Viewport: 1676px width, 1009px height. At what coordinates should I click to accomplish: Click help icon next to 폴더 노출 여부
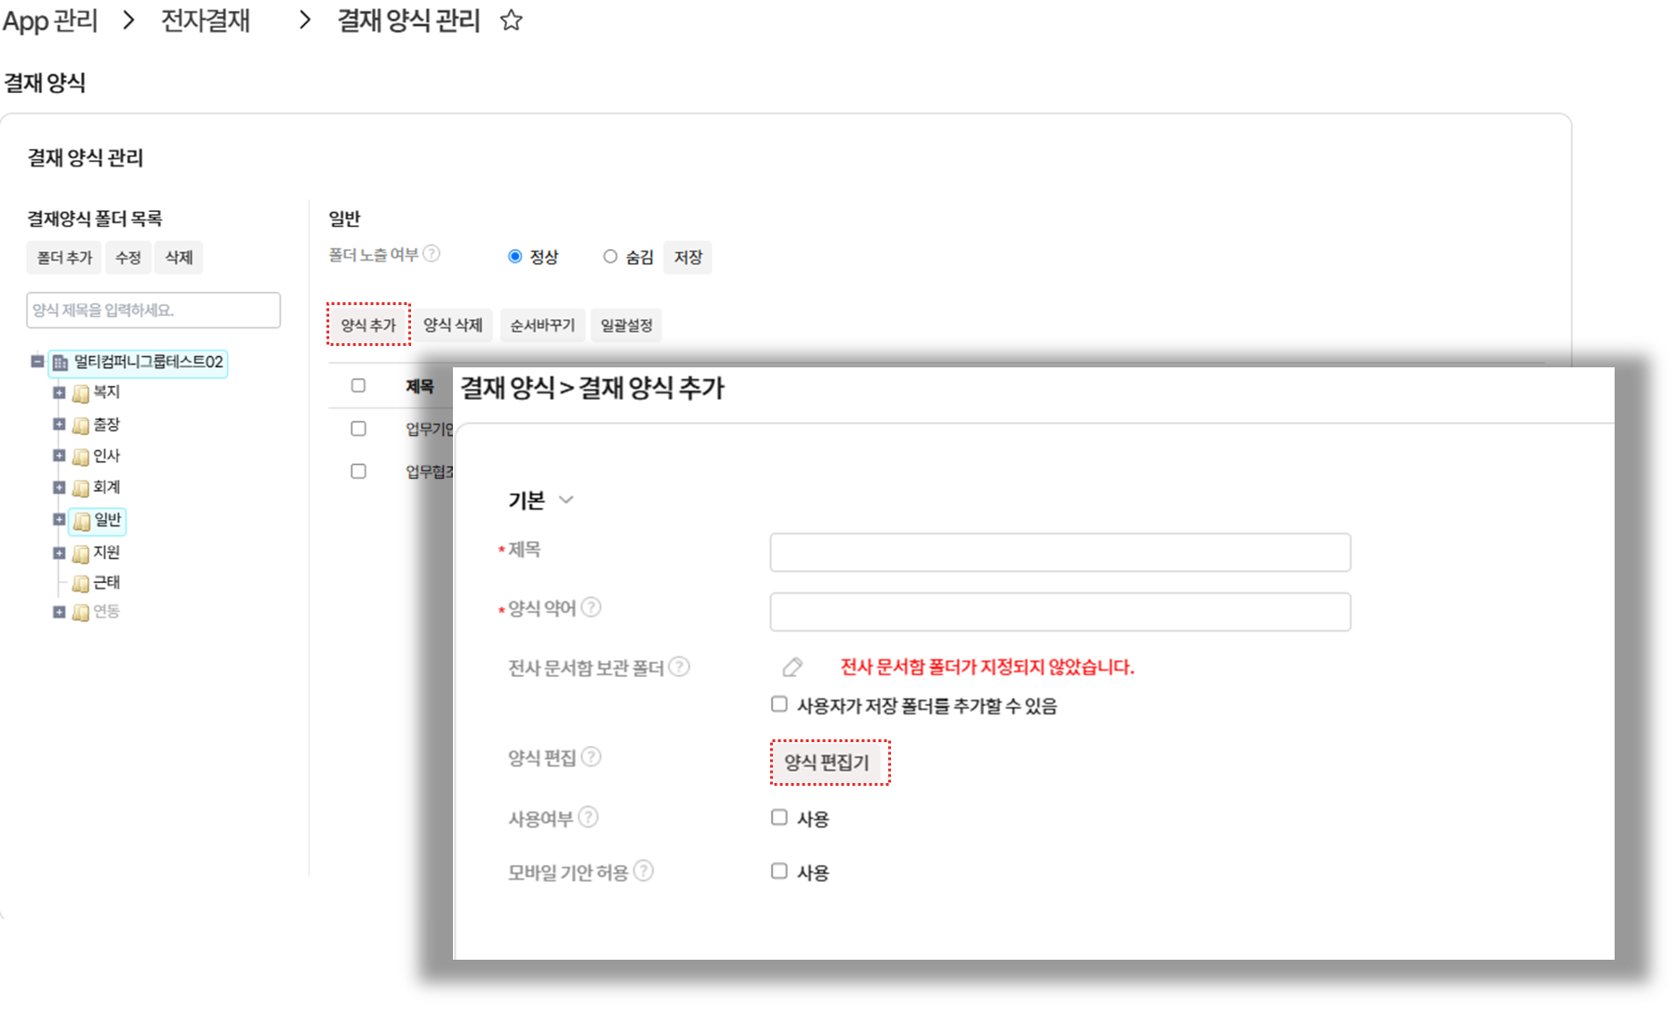point(432,254)
